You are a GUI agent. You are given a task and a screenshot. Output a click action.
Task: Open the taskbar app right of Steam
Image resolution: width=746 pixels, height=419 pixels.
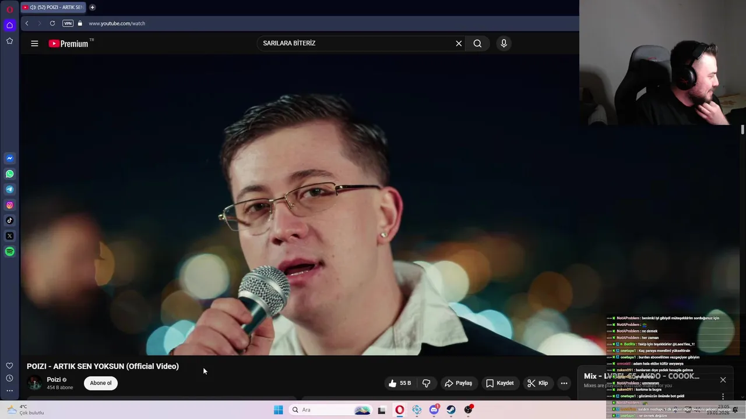[x=469, y=410]
